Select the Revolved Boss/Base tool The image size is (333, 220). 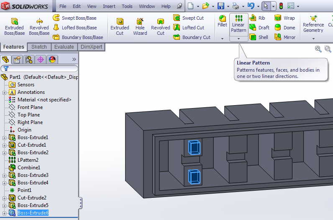pyautogui.click(x=39, y=26)
